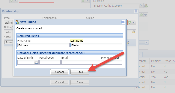Click the green add Sibling icon in Relationship dialog
Screen dimensions: 175x93
[x=130, y=22]
